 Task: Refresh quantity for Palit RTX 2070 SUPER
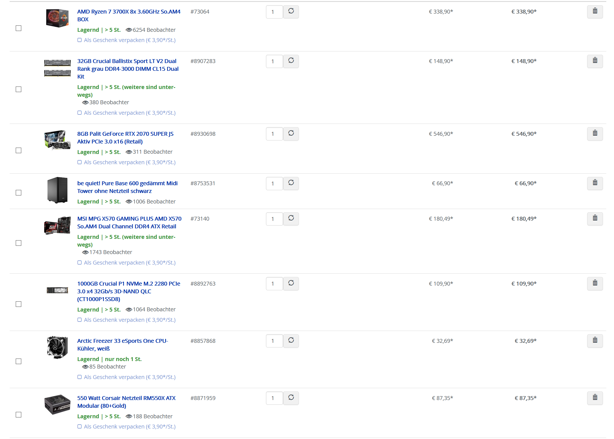(x=291, y=134)
